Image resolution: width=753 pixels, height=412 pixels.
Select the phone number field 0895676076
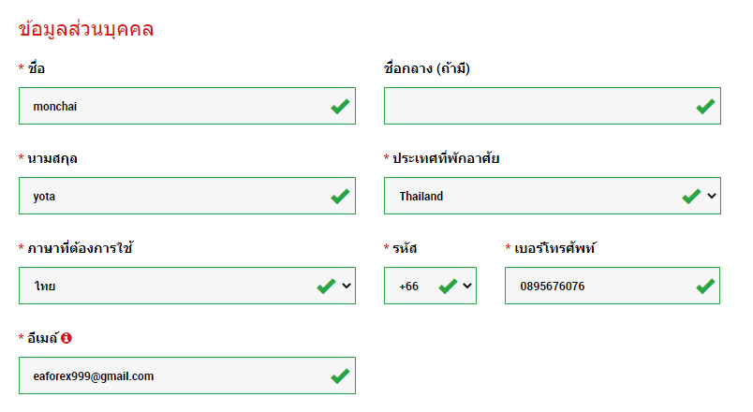pyautogui.click(x=599, y=287)
